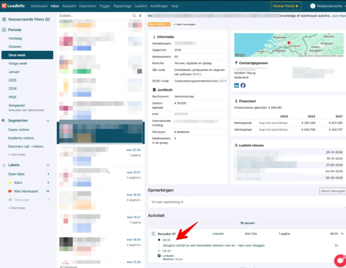This screenshot has width=346, height=268.
Task: Select the Gisteren period
Action: point(15,47)
